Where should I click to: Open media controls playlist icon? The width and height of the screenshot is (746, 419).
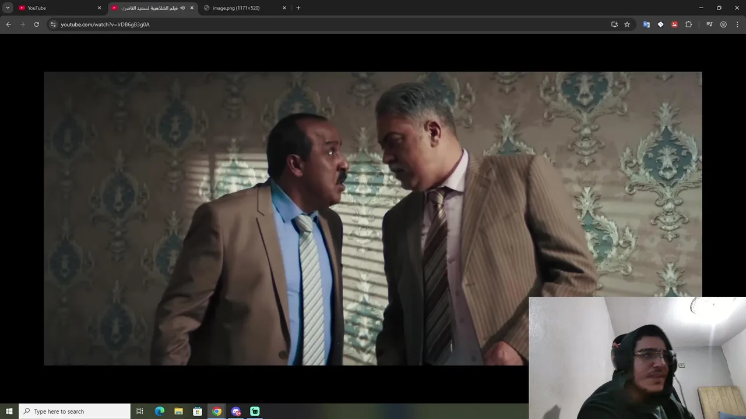pyautogui.click(x=709, y=24)
